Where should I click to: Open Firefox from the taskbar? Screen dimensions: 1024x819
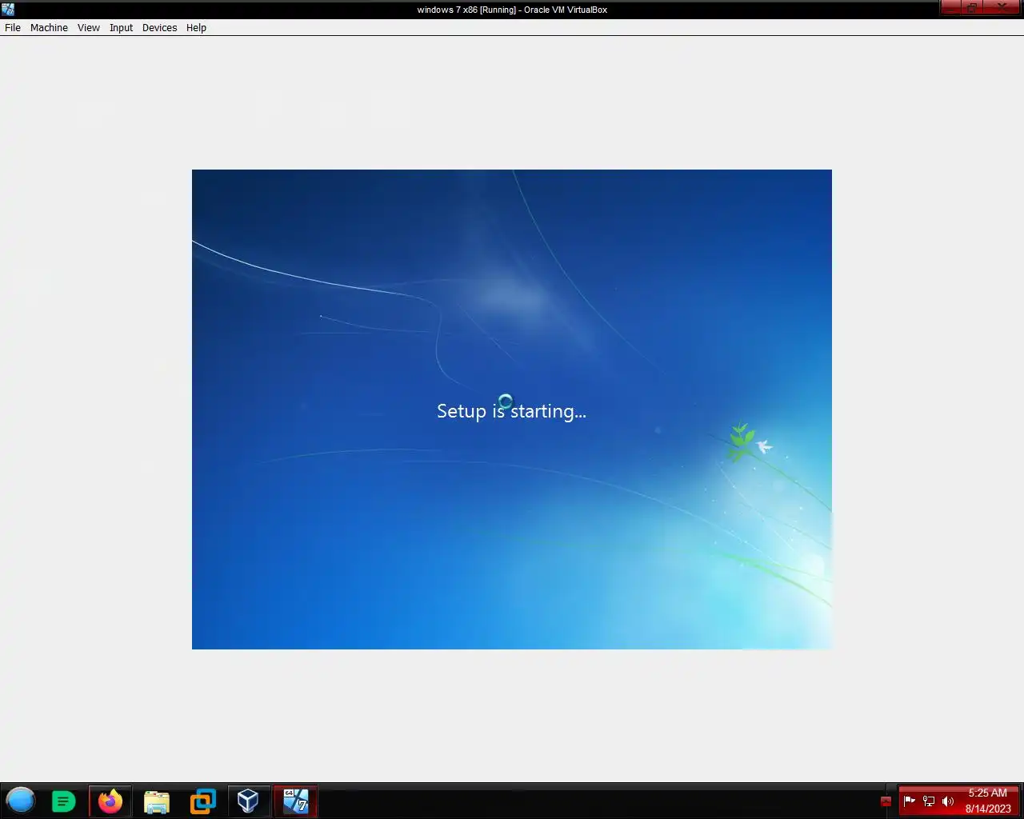tap(110, 801)
